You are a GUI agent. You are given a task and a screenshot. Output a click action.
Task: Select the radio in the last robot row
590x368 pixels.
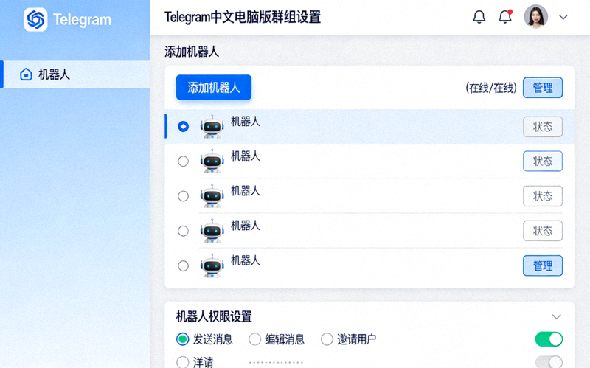click(x=183, y=265)
